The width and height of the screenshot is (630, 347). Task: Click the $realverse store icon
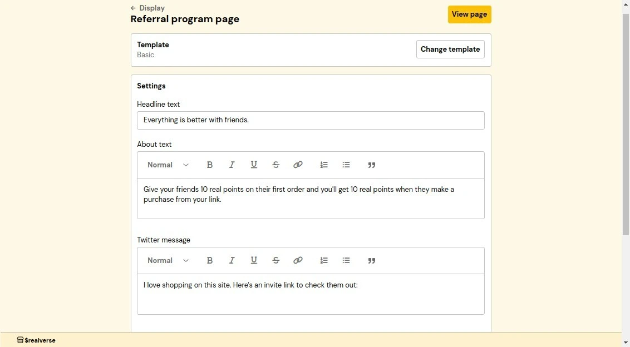[20, 340]
